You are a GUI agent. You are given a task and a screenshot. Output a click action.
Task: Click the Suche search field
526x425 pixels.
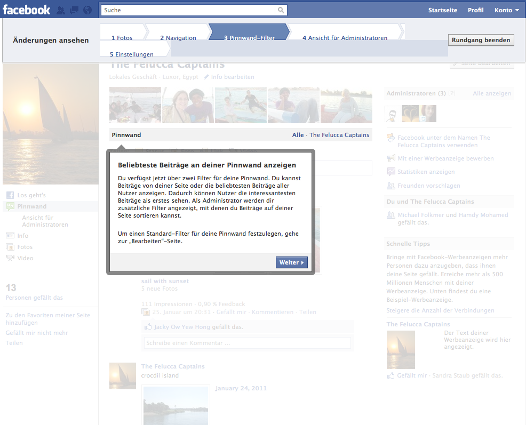(x=188, y=10)
